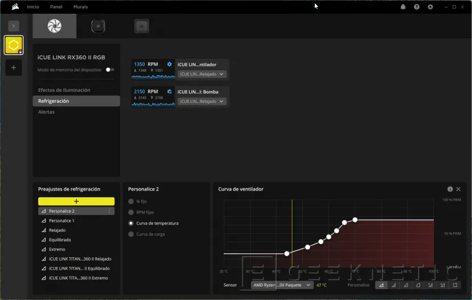Select the yellow iCUE LINK hub icon
472x300 pixels.
pyautogui.click(x=14, y=45)
